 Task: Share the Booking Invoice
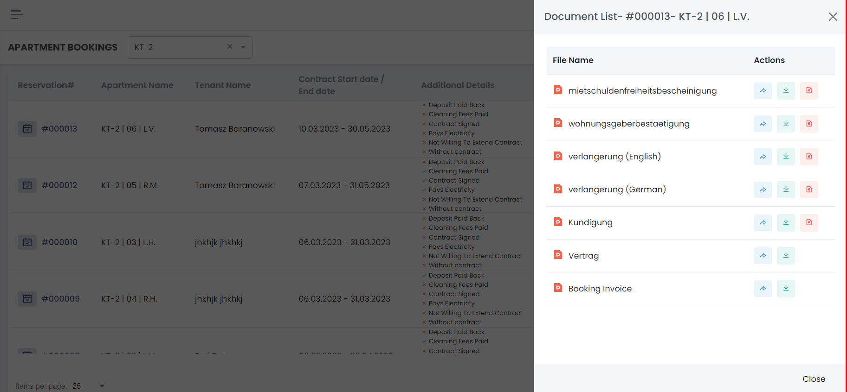point(763,288)
